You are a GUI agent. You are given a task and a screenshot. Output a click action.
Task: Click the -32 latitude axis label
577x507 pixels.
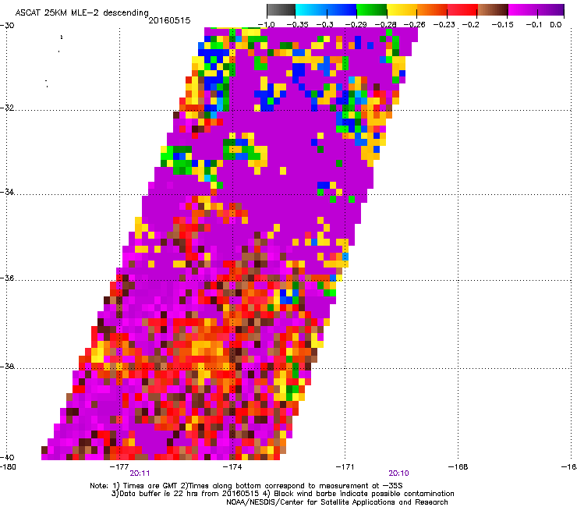pyautogui.click(x=7, y=108)
